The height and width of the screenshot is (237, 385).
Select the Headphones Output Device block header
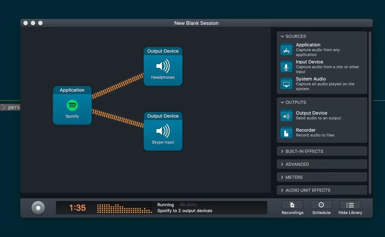163,51
